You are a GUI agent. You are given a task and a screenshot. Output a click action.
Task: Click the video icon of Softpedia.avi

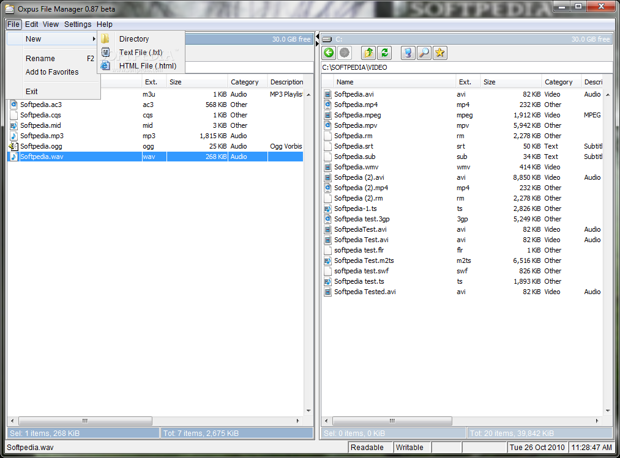tap(327, 94)
